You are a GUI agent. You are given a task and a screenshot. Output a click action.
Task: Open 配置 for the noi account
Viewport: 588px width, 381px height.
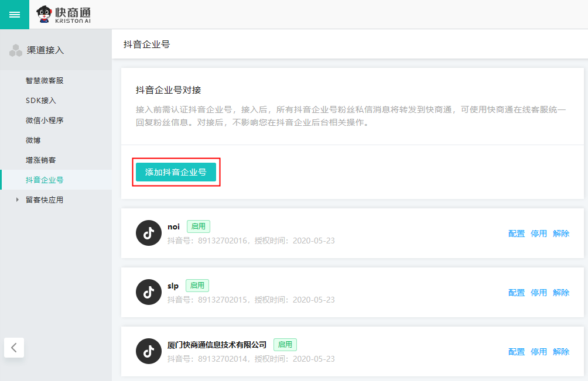(517, 234)
